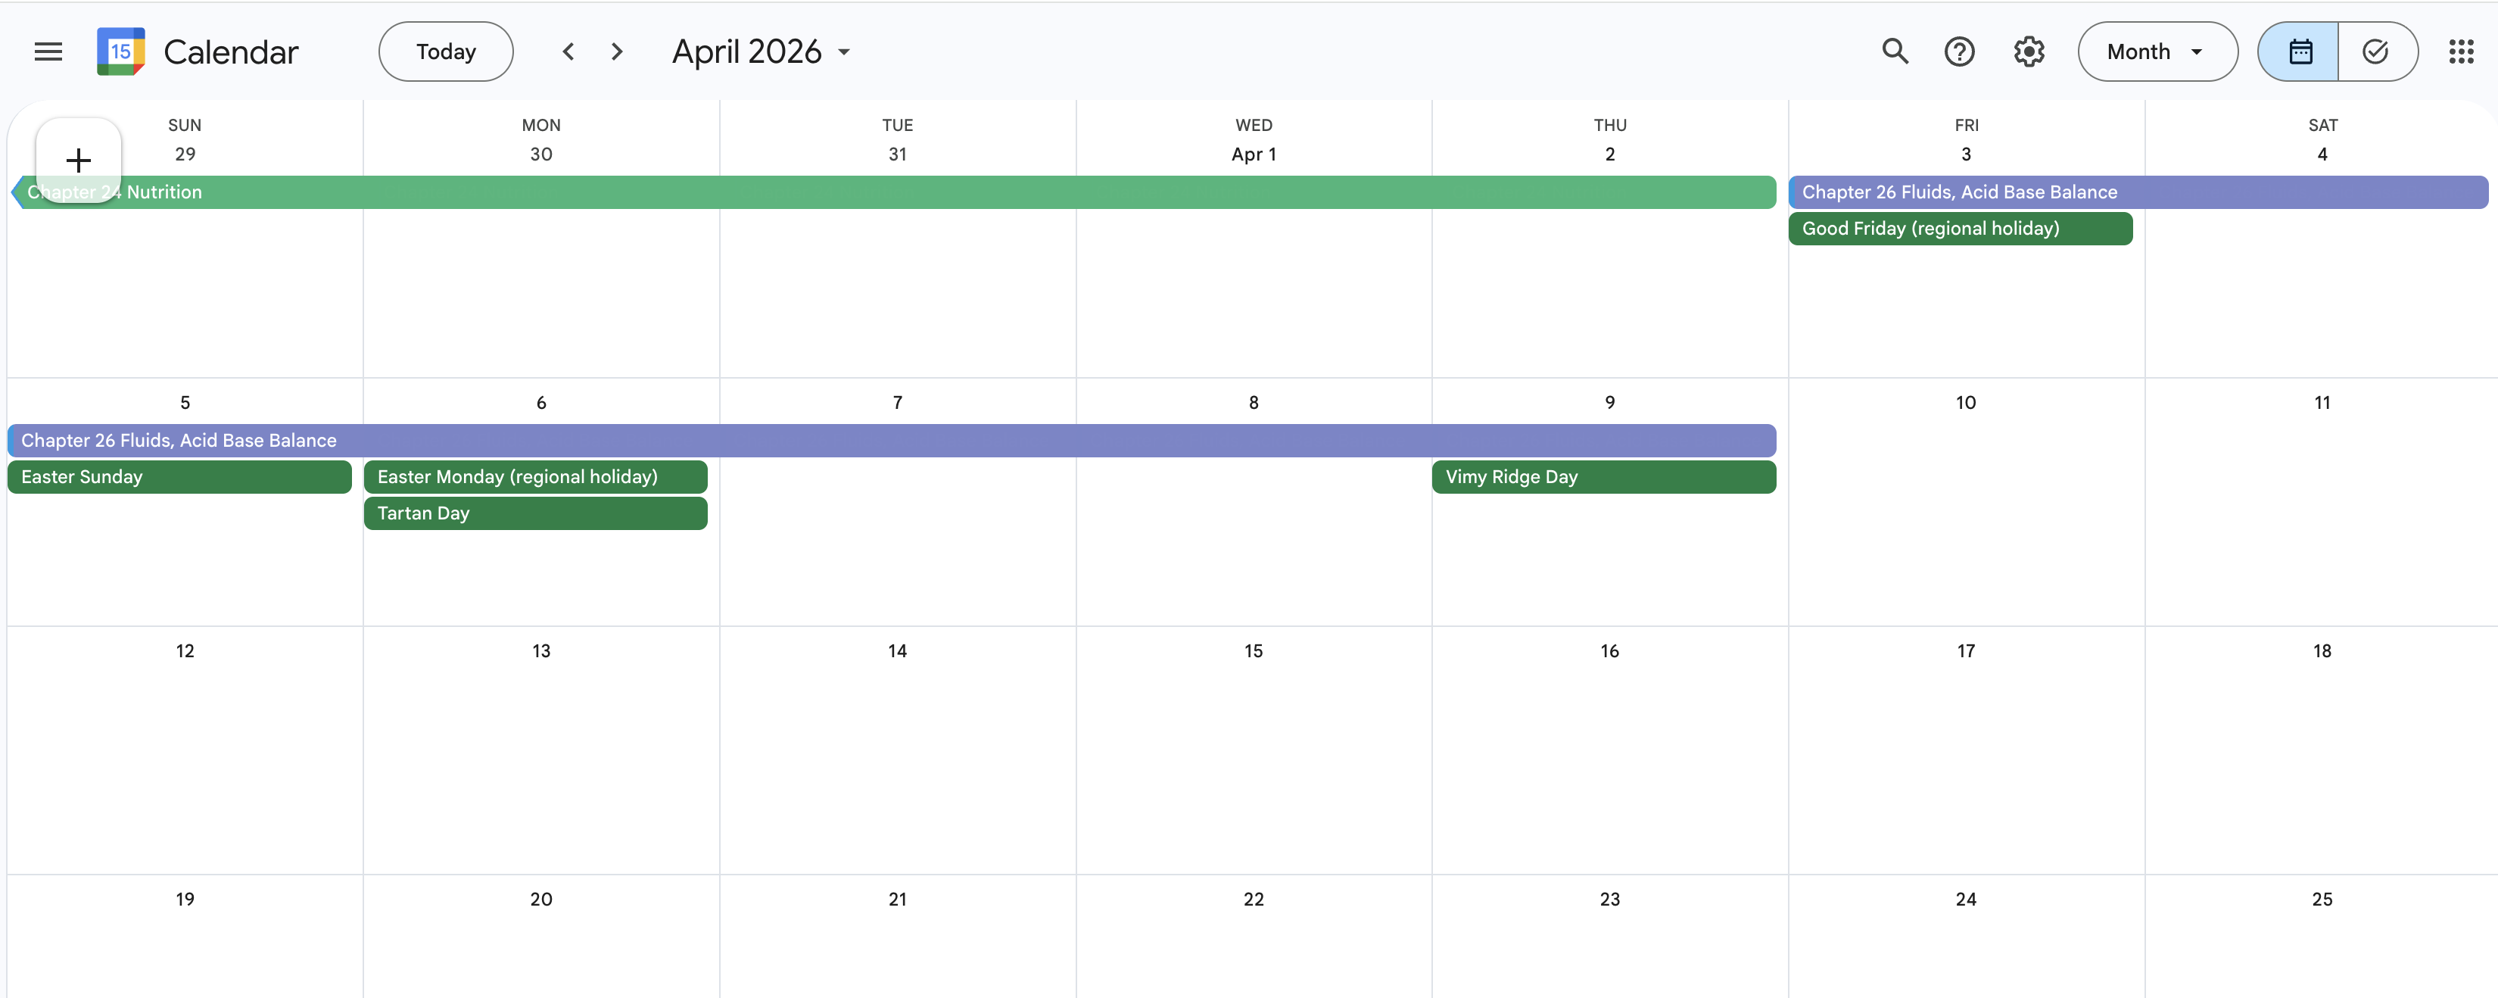Switch the view selector highlighting Calendar mode
The height and width of the screenshot is (998, 2498).
click(x=2299, y=51)
